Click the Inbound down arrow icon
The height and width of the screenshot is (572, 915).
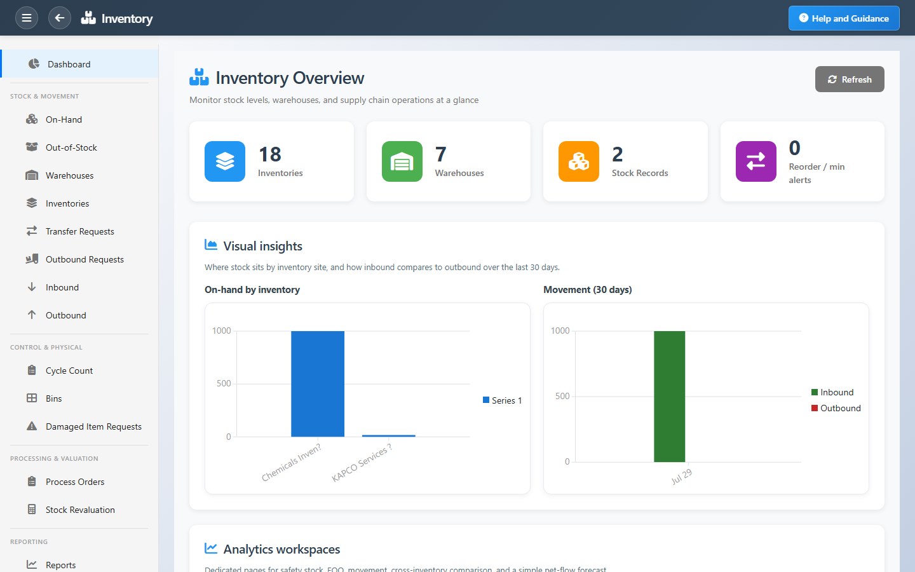coord(32,287)
